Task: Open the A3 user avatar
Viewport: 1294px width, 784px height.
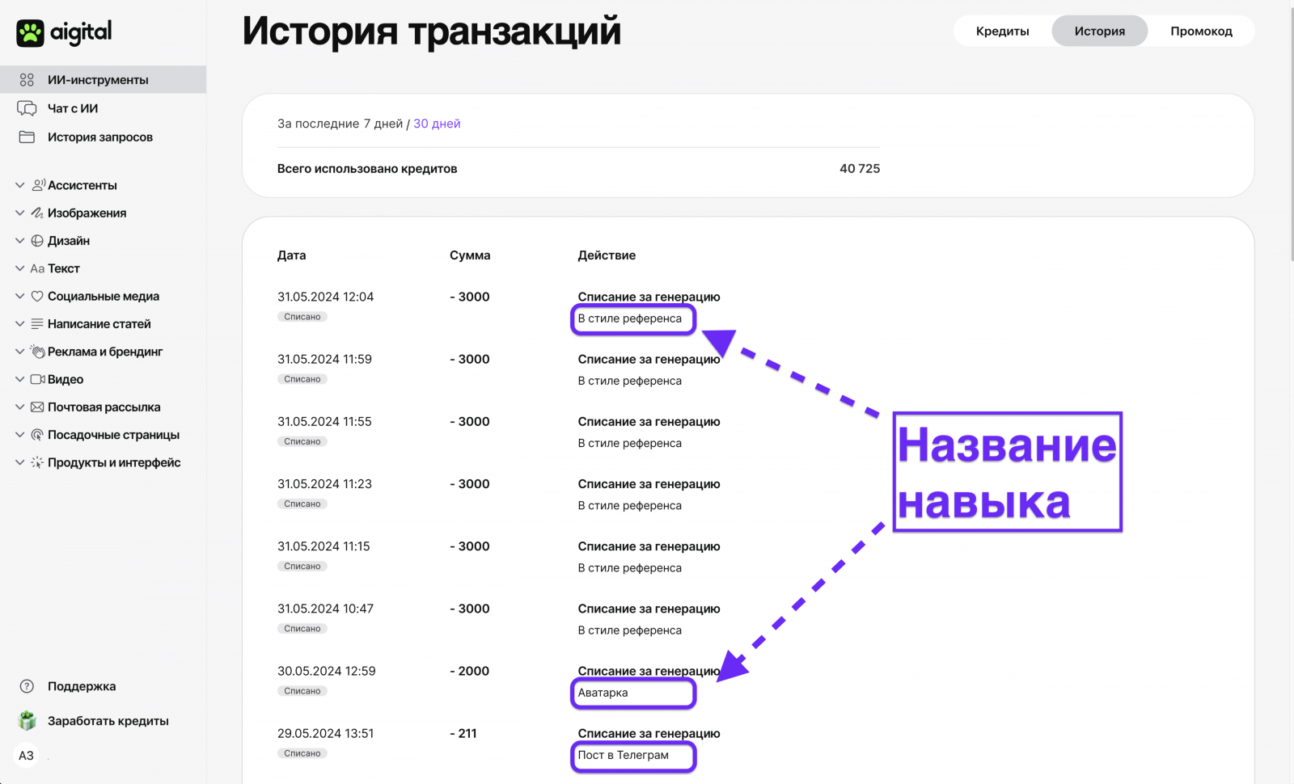Action: (27, 756)
